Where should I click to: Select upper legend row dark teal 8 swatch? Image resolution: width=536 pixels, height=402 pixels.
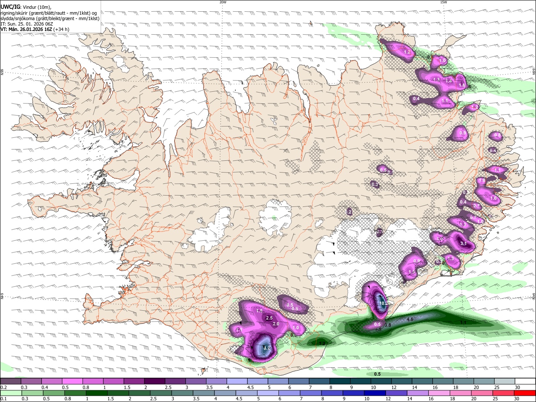[340, 381]
